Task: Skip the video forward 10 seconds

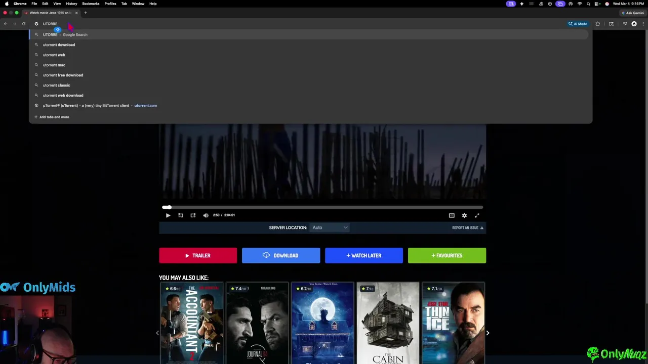Action: [193, 215]
